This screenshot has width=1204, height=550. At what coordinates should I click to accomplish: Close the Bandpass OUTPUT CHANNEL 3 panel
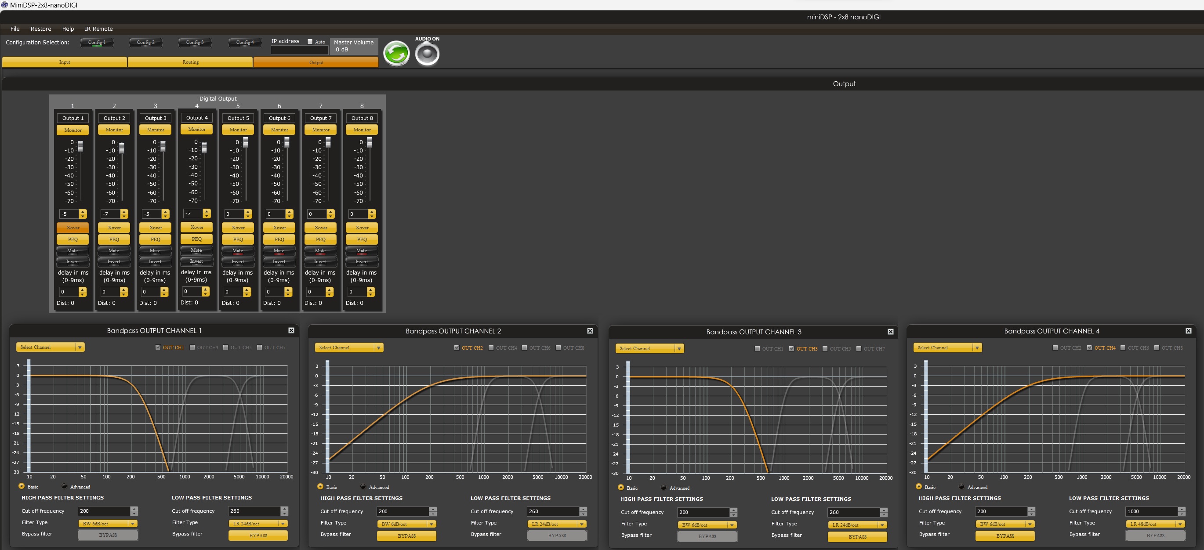click(x=890, y=332)
